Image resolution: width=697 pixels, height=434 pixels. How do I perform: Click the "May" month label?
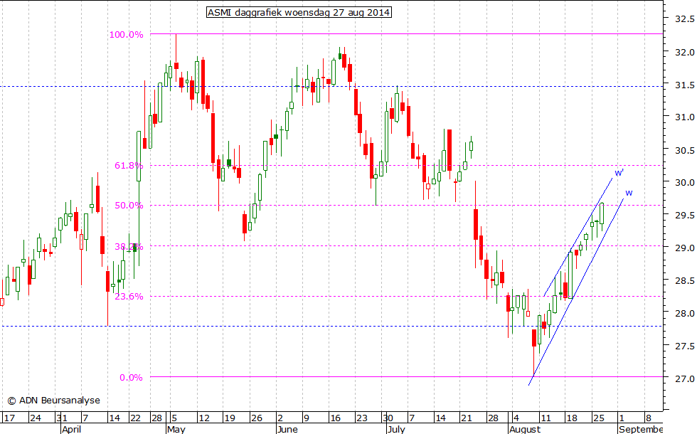coord(176,429)
